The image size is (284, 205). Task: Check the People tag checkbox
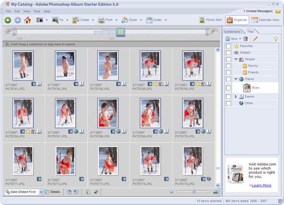tap(228, 60)
